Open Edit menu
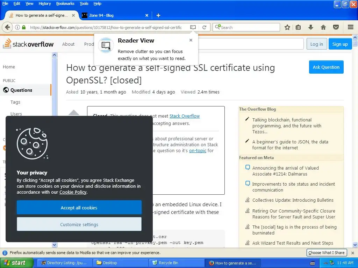 [x=17, y=3]
